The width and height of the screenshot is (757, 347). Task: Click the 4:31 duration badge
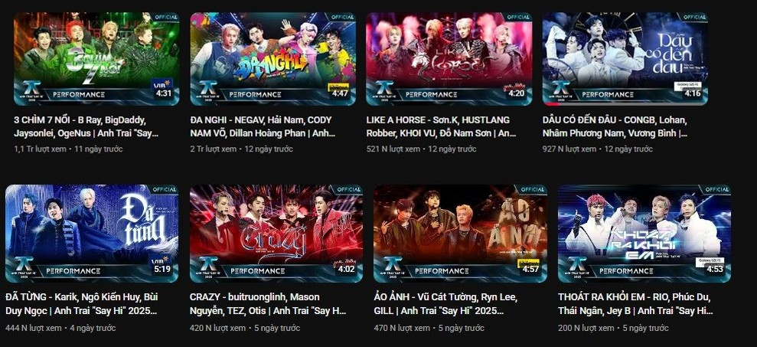tap(163, 93)
